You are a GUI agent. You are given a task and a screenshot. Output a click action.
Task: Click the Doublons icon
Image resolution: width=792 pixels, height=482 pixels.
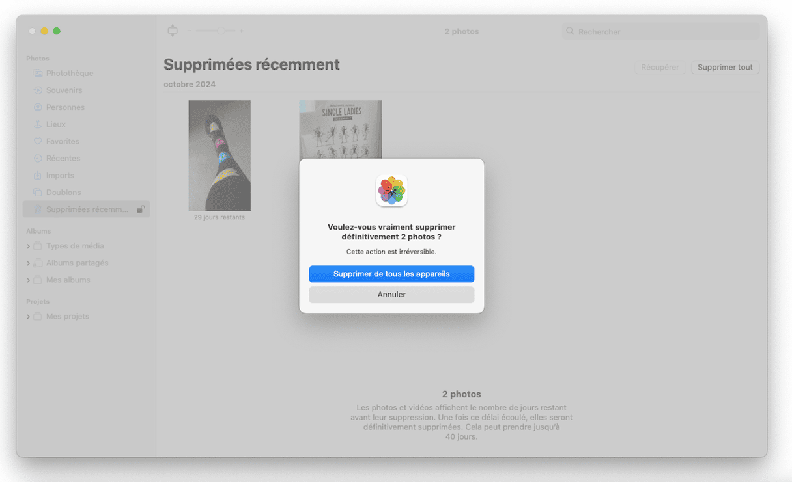(x=38, y=193)
